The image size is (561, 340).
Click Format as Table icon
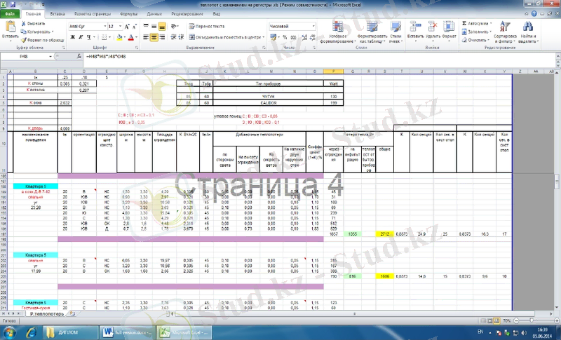[367, 32]
